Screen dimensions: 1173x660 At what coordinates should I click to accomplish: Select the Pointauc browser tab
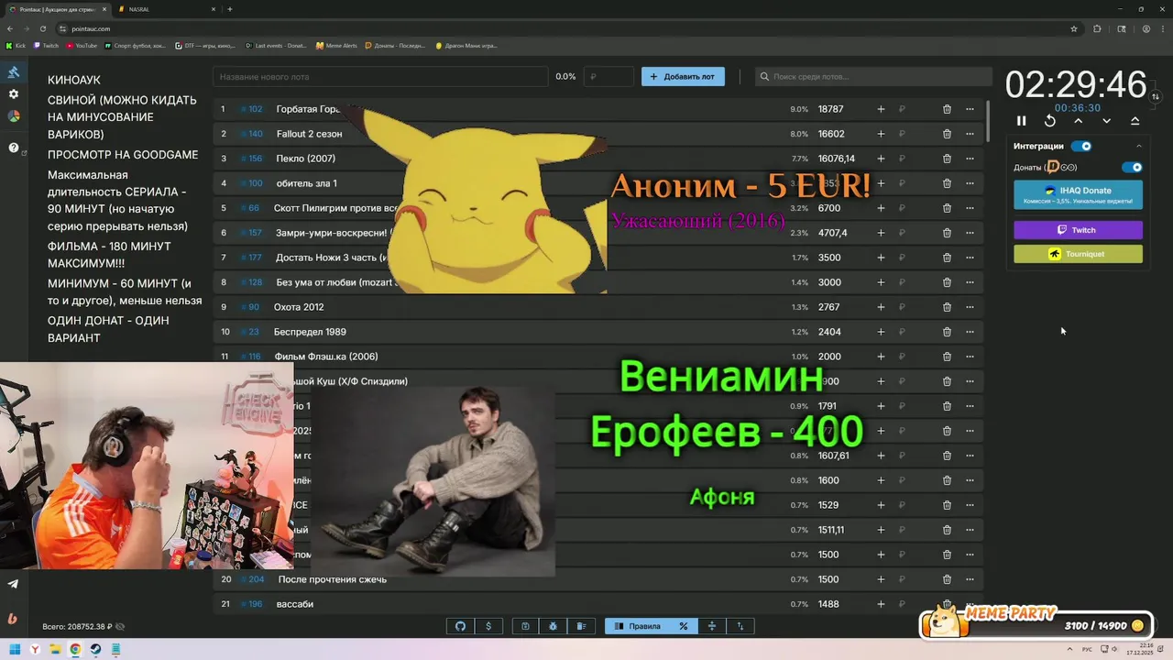pyautogui.click(x=59, y=9)
